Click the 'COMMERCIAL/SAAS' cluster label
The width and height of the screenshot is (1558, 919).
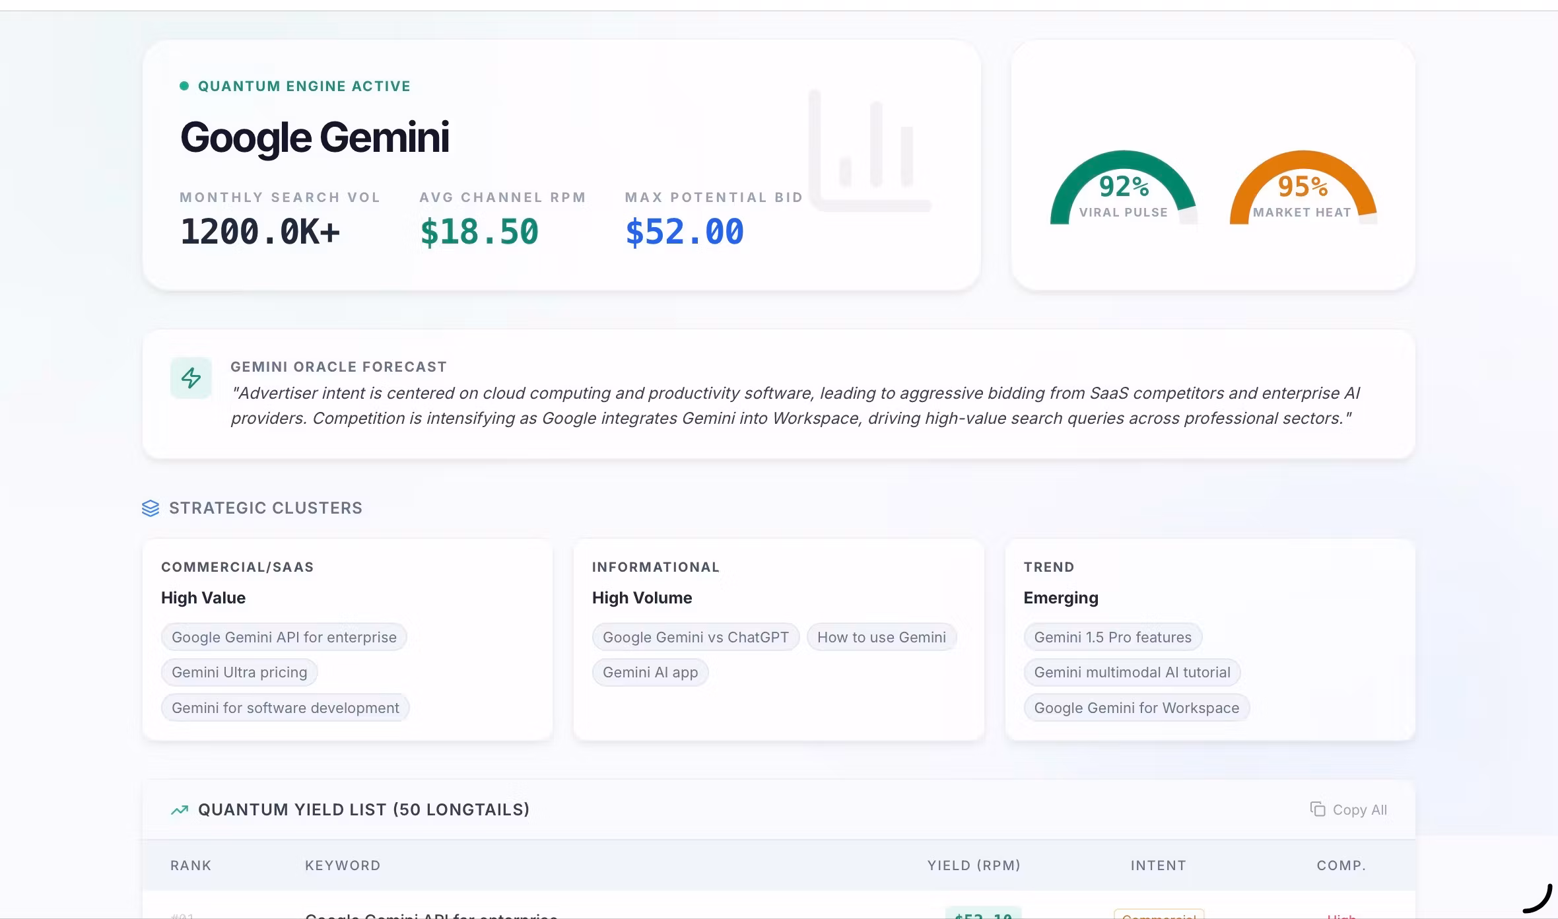click(x=238, y=567)
